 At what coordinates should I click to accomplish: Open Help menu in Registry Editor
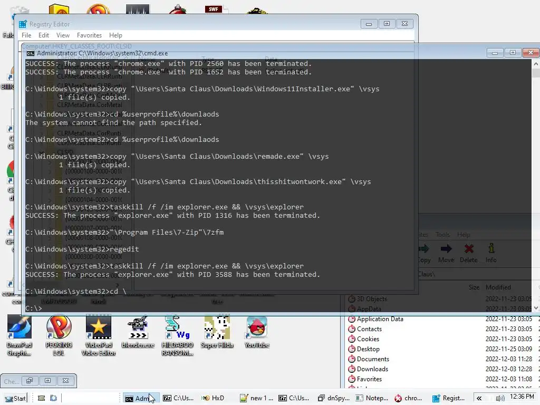[115, 35]
